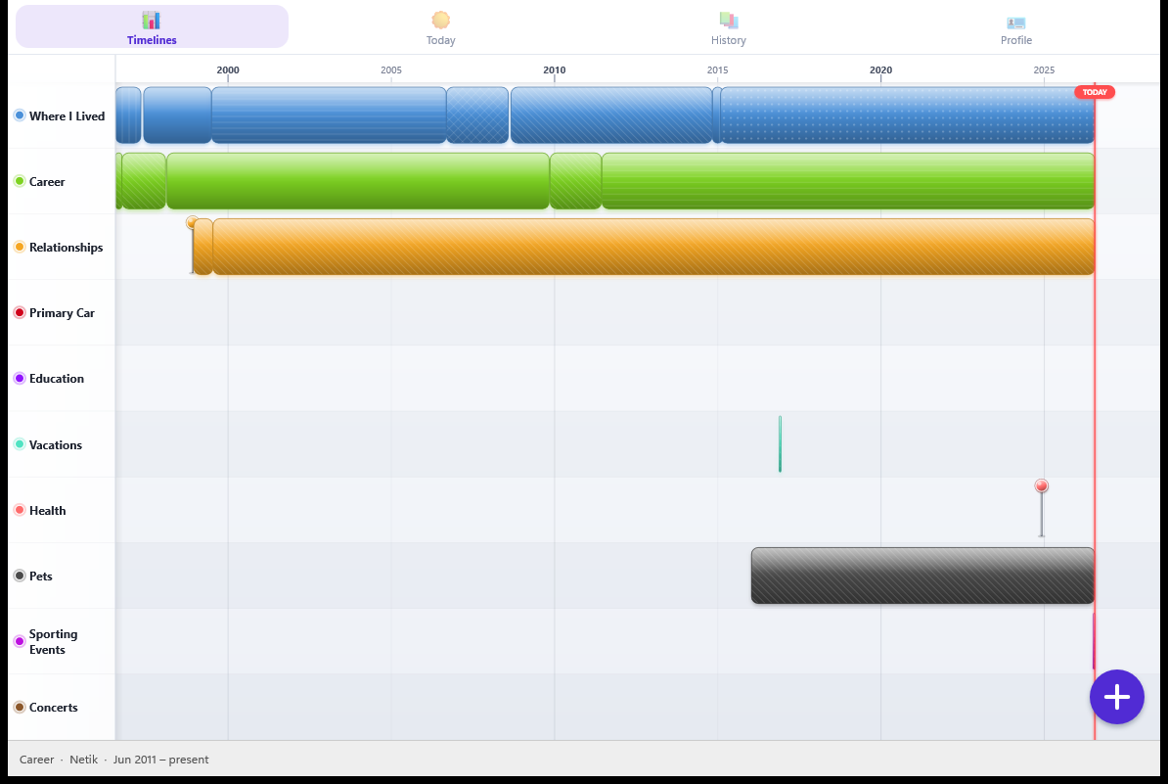The width and height of the screenshot is (1168, 784).
Task: Click the thin green Vacations event bar
Action: pos(780,444)
